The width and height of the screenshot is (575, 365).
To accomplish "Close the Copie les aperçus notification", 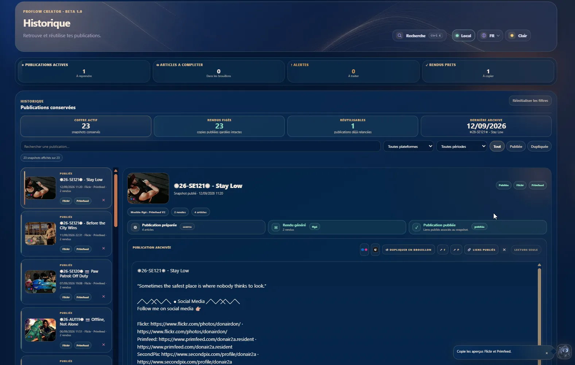I will click(x=547, y=353).
